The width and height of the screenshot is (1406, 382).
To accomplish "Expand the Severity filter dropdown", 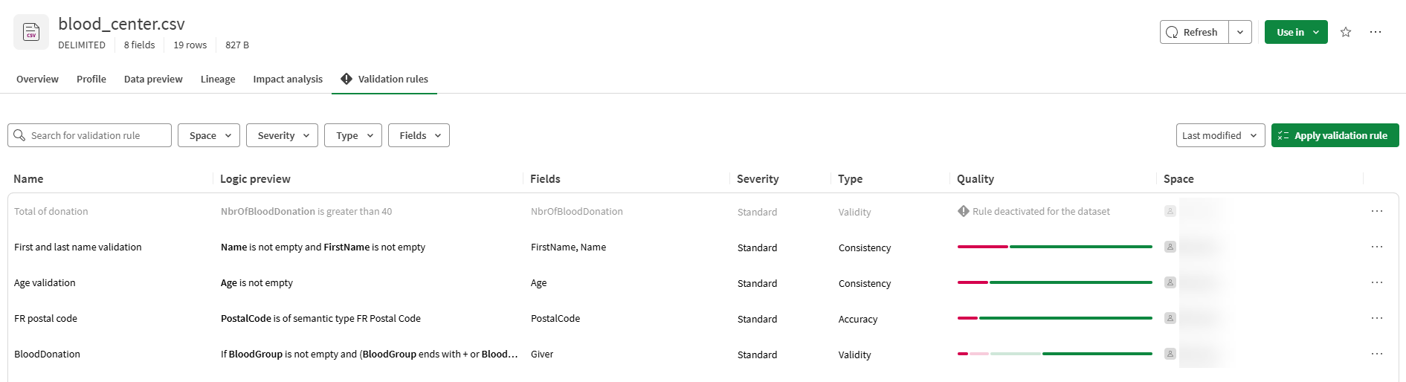I will [x=283, y=135].
